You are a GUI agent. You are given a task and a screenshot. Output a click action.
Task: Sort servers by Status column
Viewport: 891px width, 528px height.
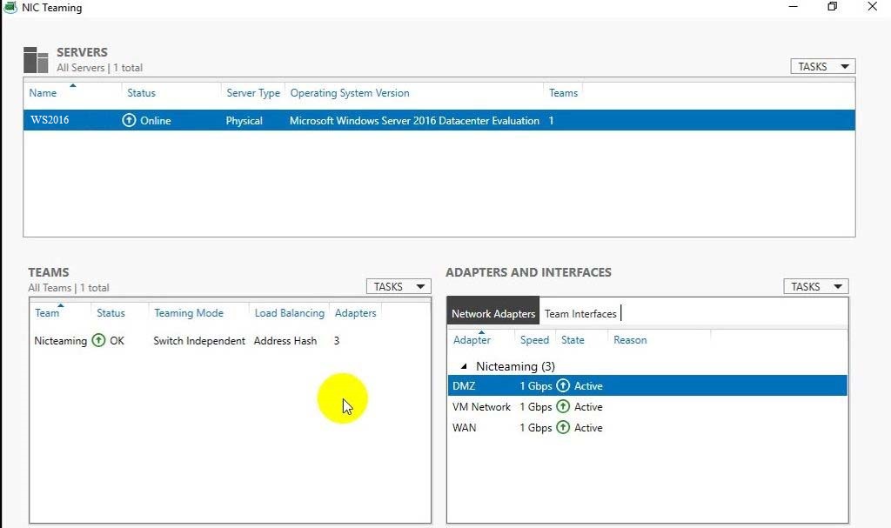142,93
